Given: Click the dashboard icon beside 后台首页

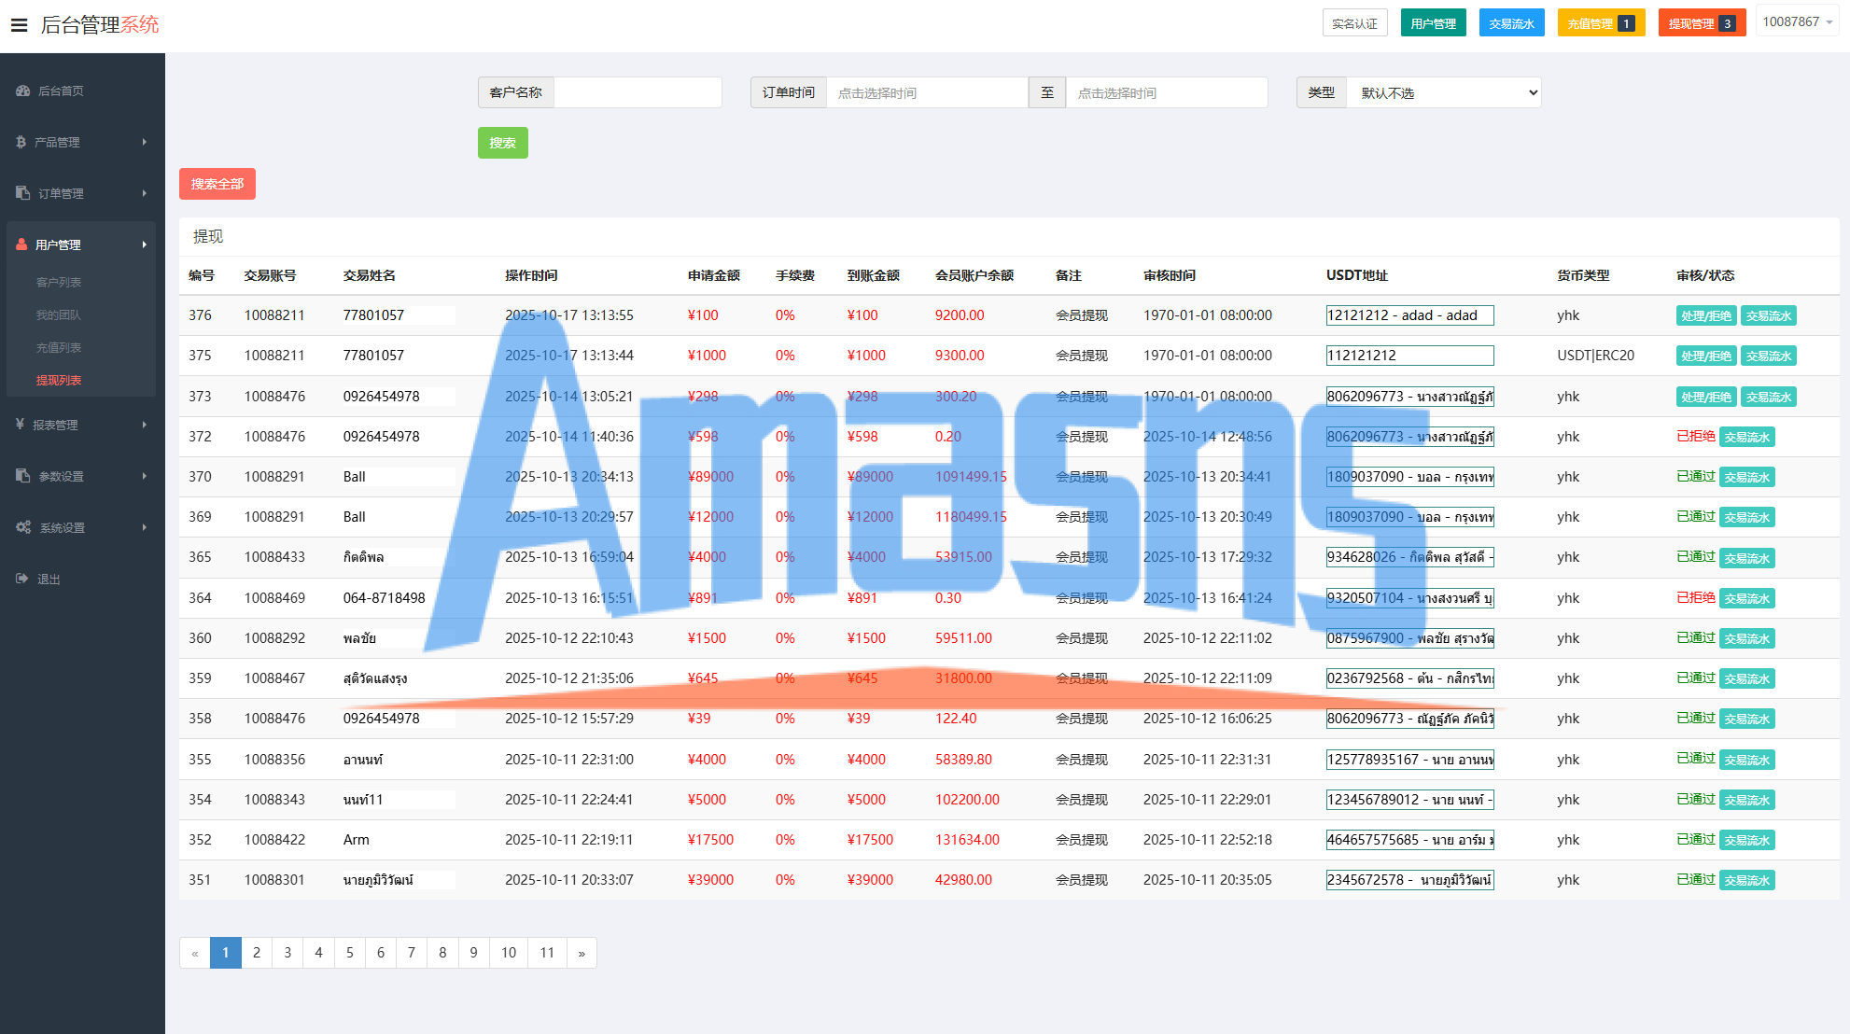Looking at the screenshot, I should [22, 91].
